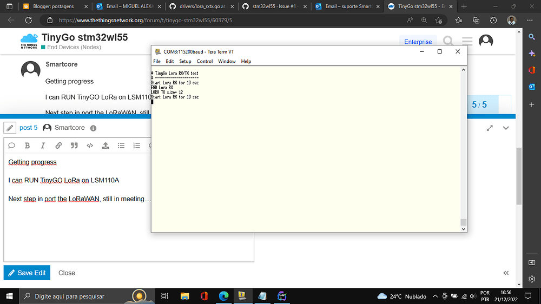The width and height of the screenshot is (541, 304).
Task: Open the forum hamburger menu
Action: pos(467,41)
